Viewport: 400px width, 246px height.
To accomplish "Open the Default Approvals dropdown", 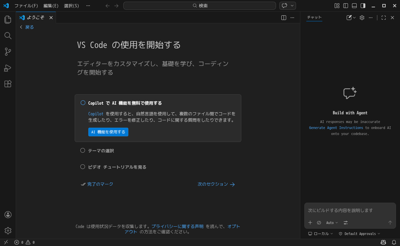I will [x=359, y=234].
